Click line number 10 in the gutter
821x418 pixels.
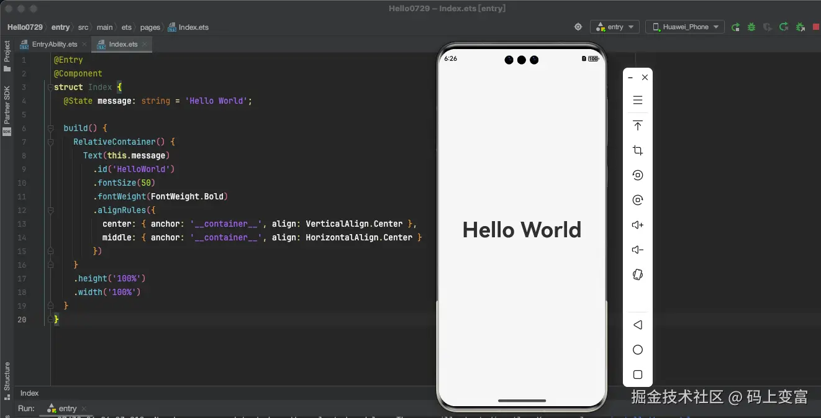point(22,183)
